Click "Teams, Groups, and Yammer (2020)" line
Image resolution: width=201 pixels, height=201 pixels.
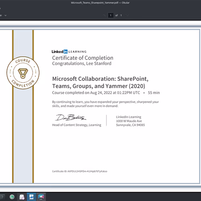tap(98, 86)
